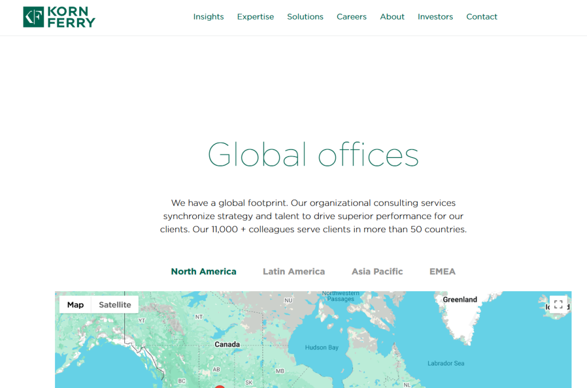587x388 pixels.
Task: Switch the map to Satellite view
Action: point(115,305)
